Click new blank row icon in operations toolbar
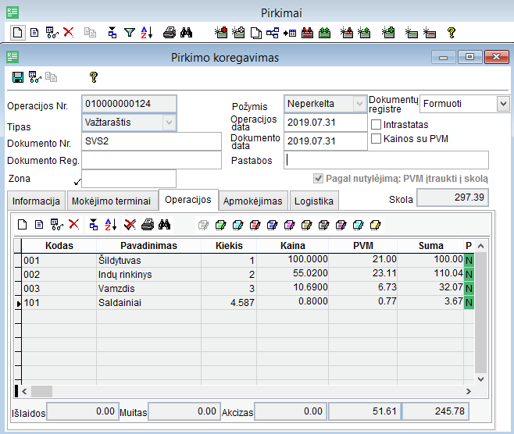514x434 pixels. coord(22,224)
